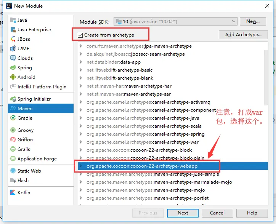
Task: Select cocoon-22-archetype-block-plain row
Action: point(173,158)
